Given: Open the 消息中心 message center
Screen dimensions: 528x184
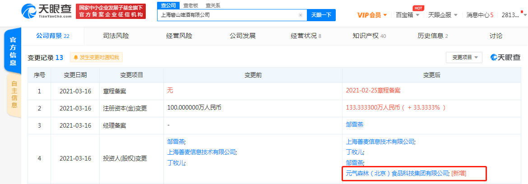Looking at the screenshot, I should (x=479, y=15).
